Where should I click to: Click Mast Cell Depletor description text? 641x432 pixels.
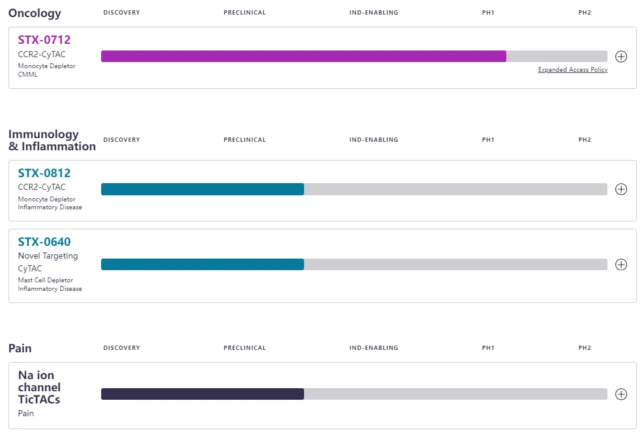pos(47,280)
